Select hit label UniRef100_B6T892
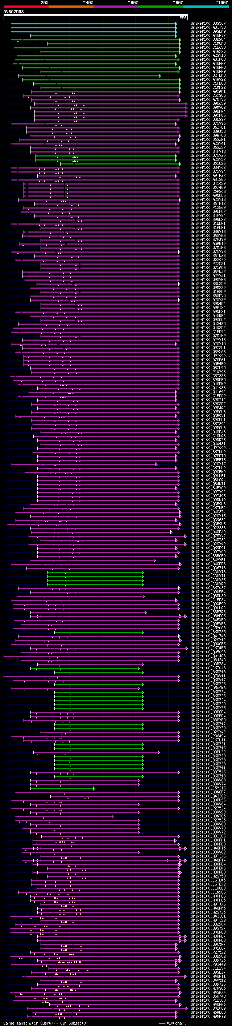The height and width of the screenshot is (1026, 232). [208, 424]
